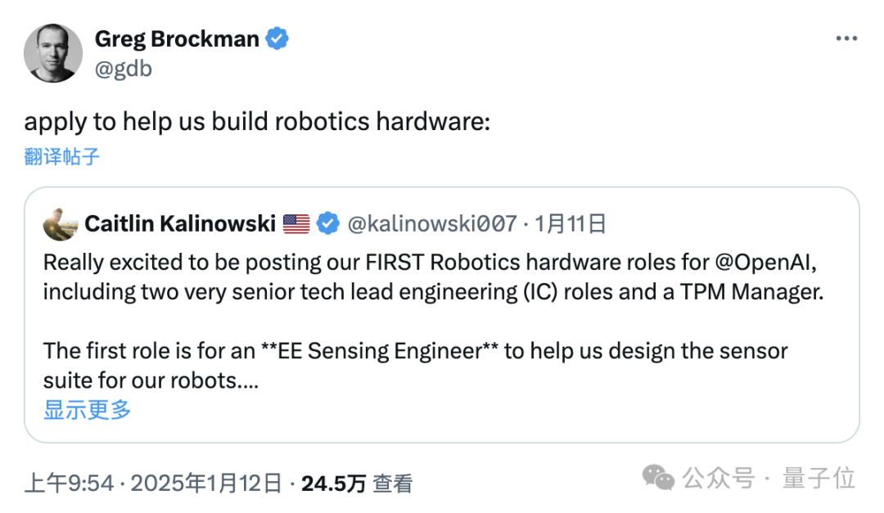Click the US flag emoji icon
The height and width of the screenshot is (513, 884).
[295, 223]
